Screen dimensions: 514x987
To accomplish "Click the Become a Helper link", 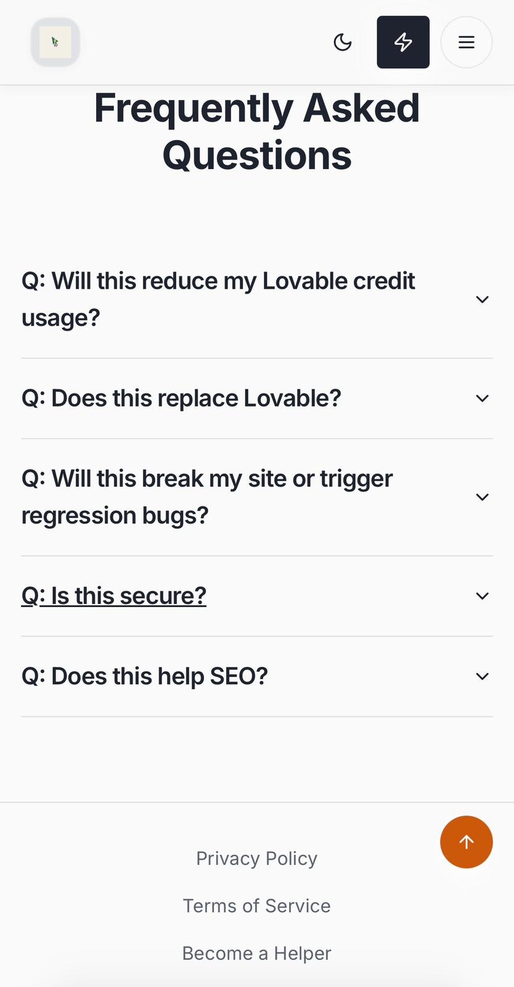I will 256,953.
